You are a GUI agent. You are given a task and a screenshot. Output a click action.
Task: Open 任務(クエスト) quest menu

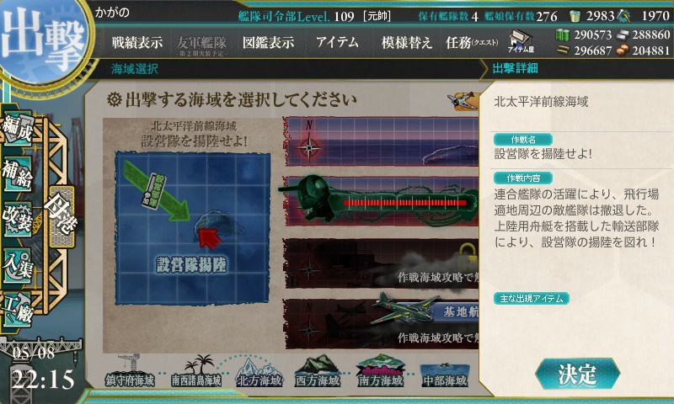tap(472, 43)
